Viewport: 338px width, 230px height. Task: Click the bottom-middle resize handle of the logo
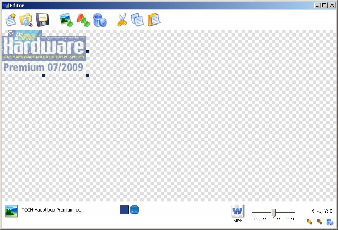(x=44, y=75)
